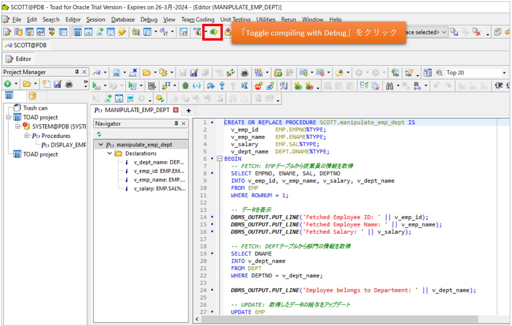This screenshot has height=326, width=512.
Task: Click the highlighted Toggle compiling with Debug icon
Action: click(x=213, y=32)
